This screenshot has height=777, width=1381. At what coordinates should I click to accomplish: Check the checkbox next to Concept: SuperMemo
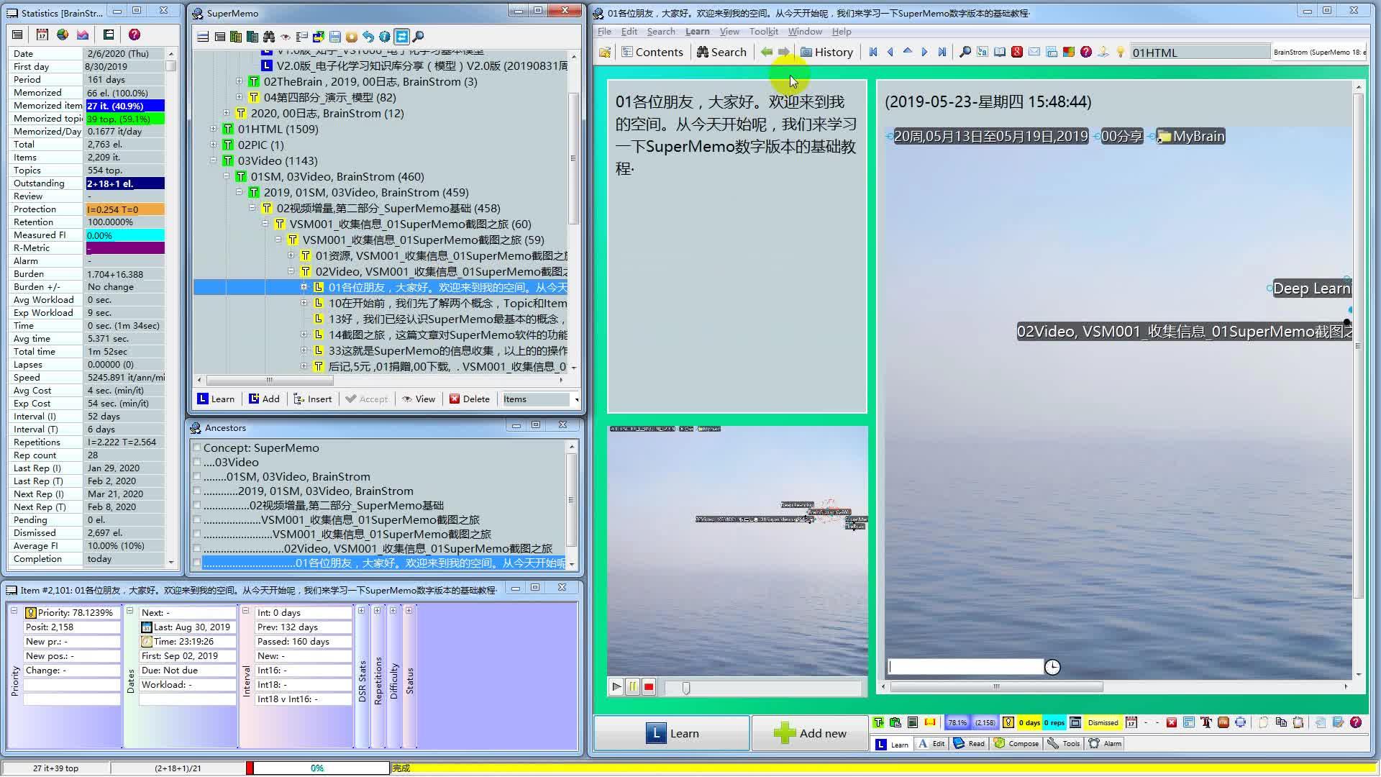click(x=196, y=447)
